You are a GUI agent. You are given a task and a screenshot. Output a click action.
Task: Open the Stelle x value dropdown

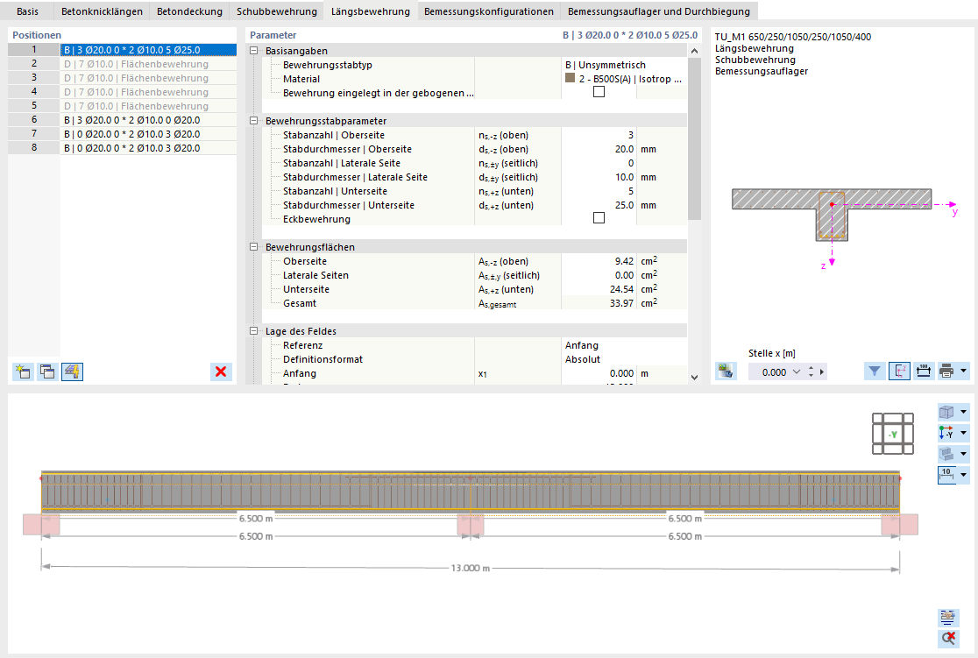(x=796, y=371)
